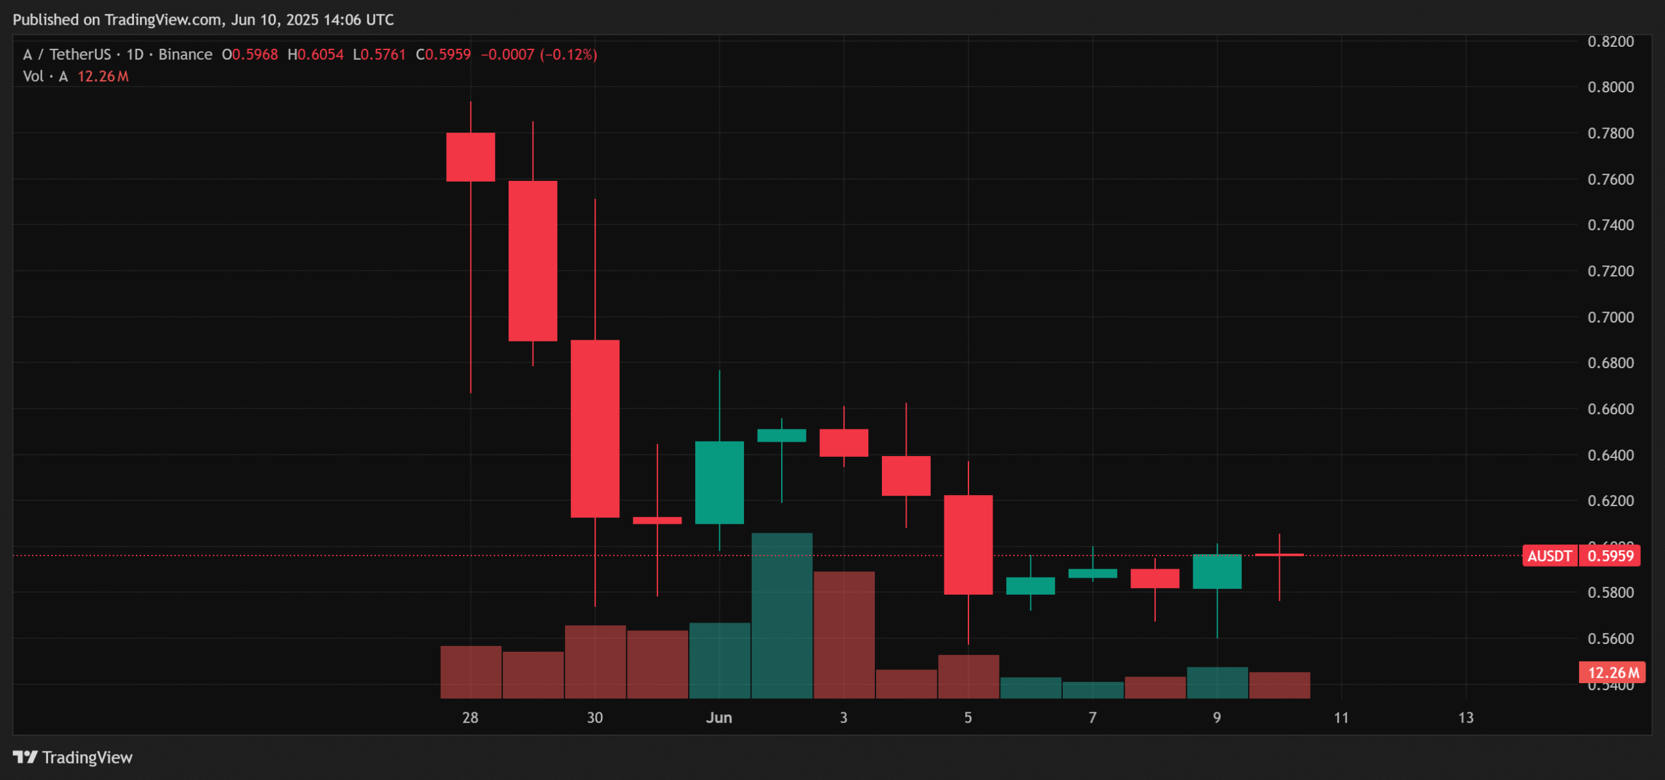Click the 0.6200 price level on axis
The width and height of the screenshot is (1665, 780).
(1610, 501)
